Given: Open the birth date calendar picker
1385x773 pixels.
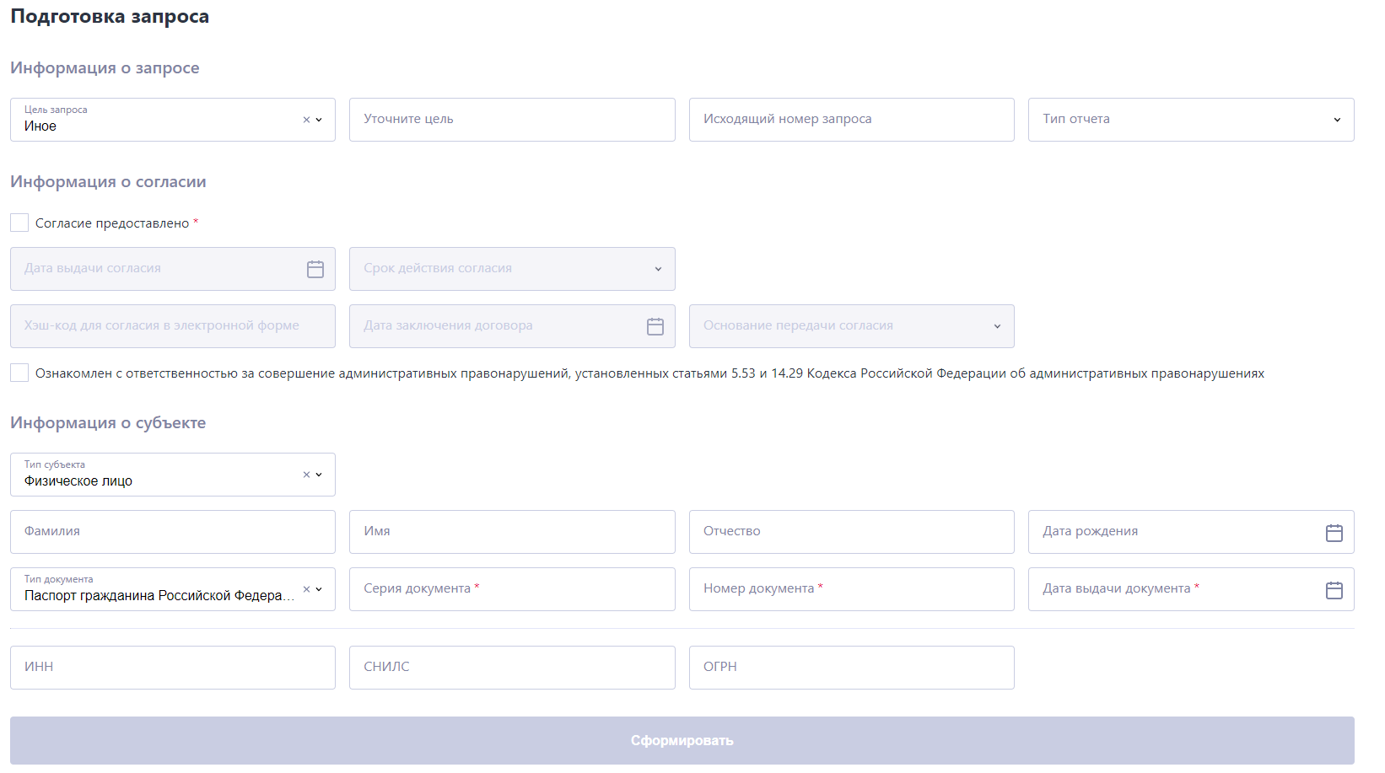Looking at the screenshot, I should (1334, 533).
